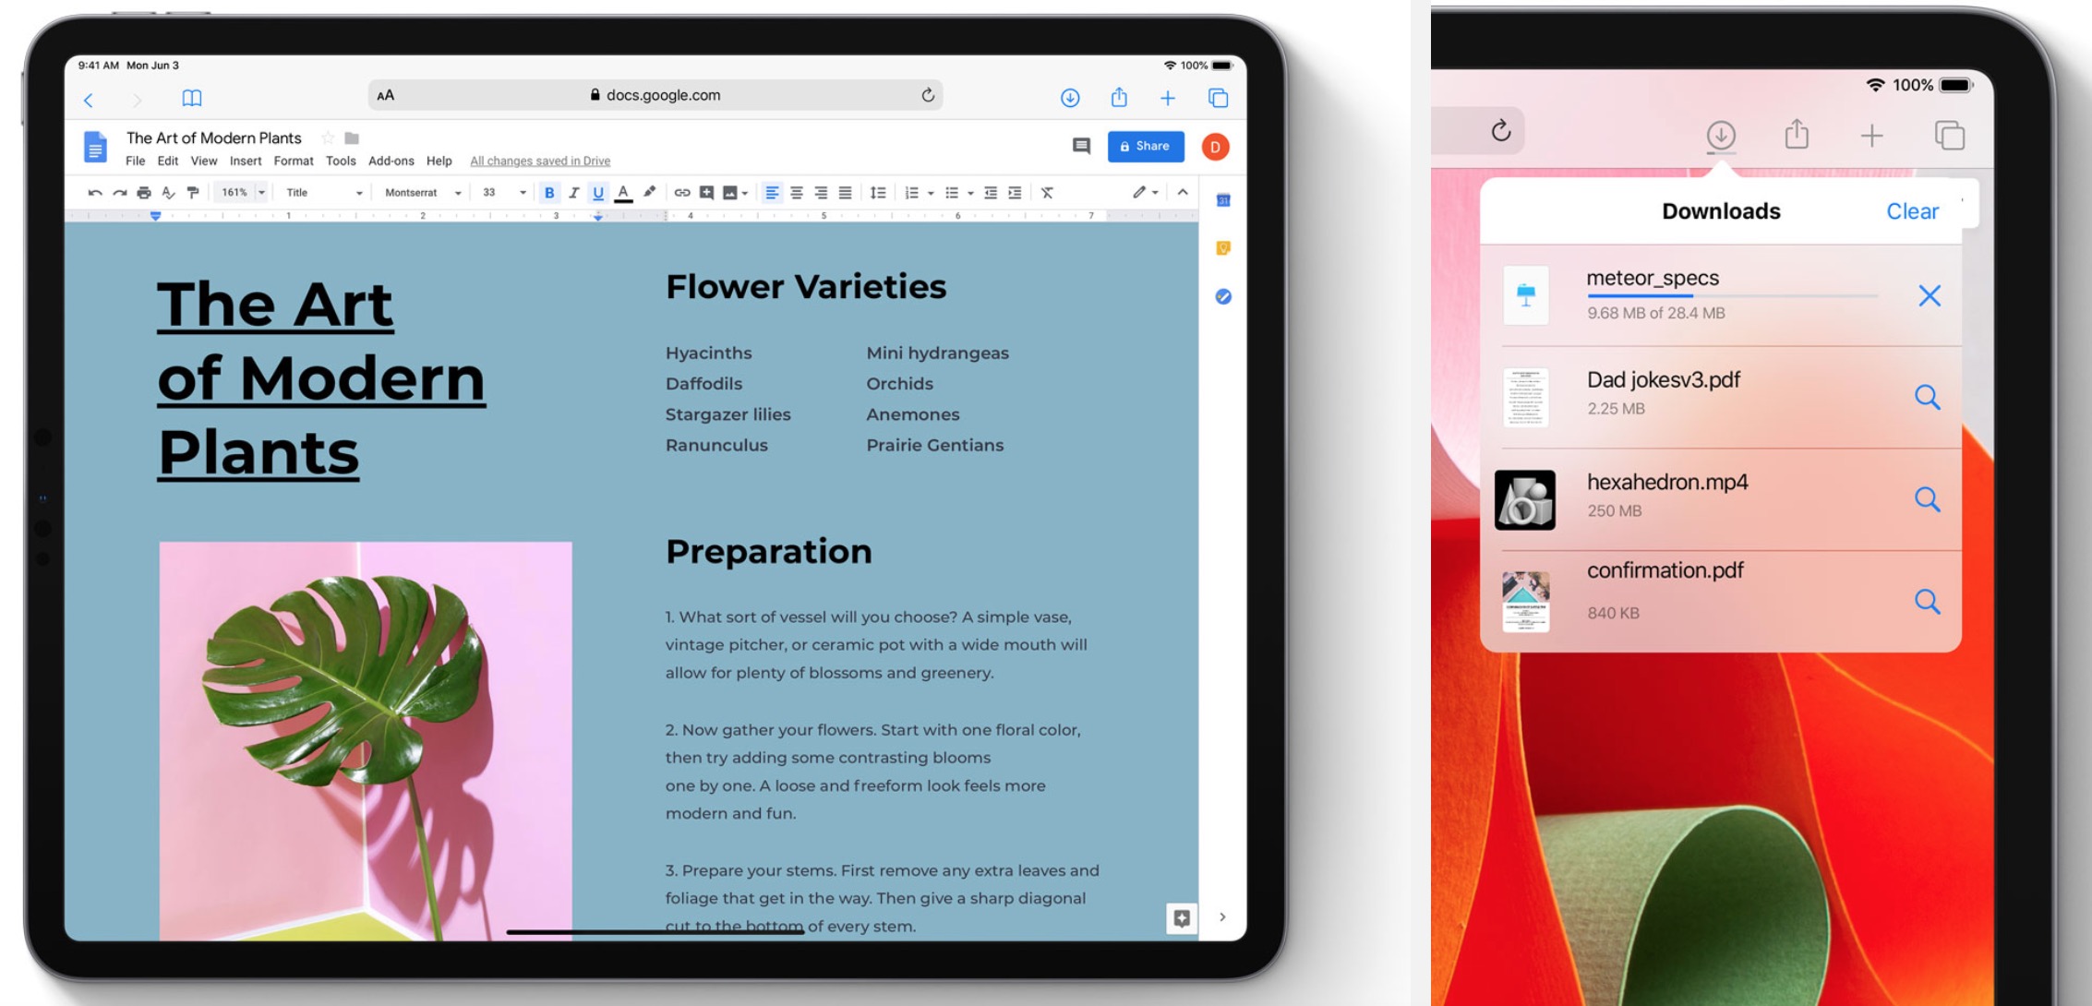
Task: Open the Add-ons menu
Action: point(391,162)
